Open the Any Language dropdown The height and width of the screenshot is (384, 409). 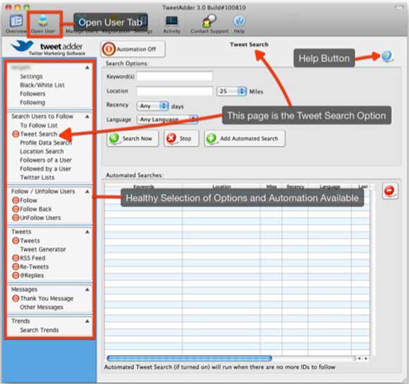pyautogui.click(x=167, y=119)
